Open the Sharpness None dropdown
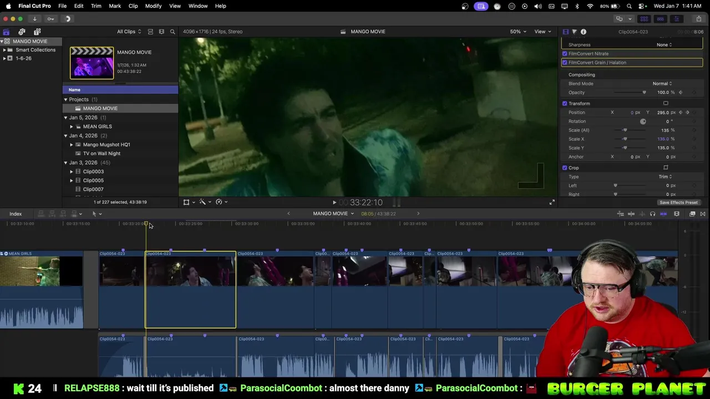This screenshot has width=710, height=399. pos(664,45)
